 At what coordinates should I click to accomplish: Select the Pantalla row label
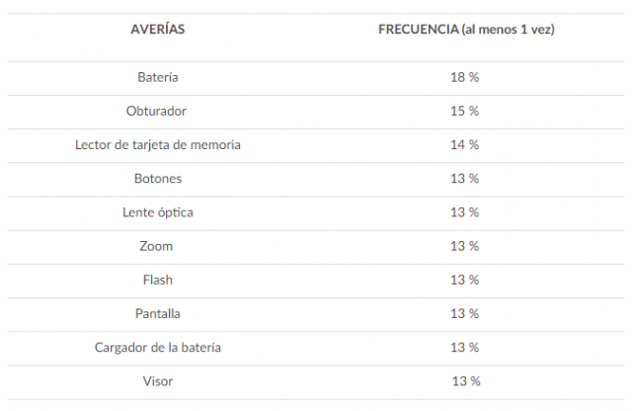point(158,313)
